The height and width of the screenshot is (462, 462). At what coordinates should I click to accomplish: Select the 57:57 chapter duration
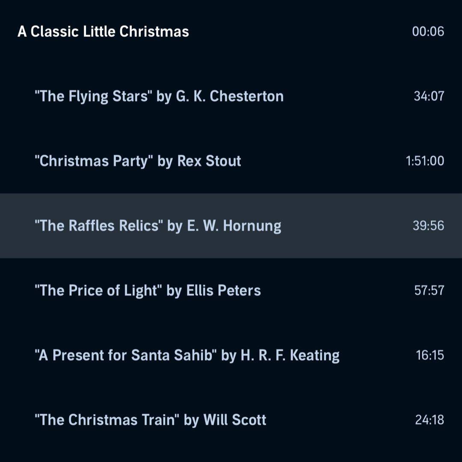tap(429, 291)
